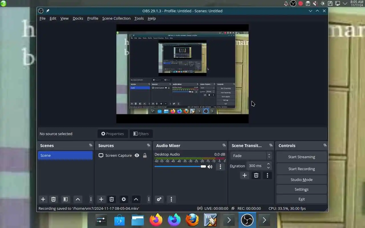Open scene filters icon in Scenes toolbar
The height and width of the screenshot is (228, 365).
tap(65, 199)
